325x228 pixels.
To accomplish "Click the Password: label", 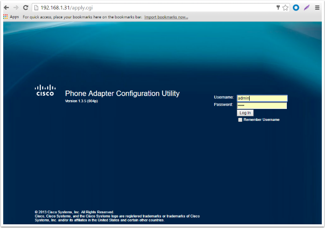I will (x=223, y=104).
